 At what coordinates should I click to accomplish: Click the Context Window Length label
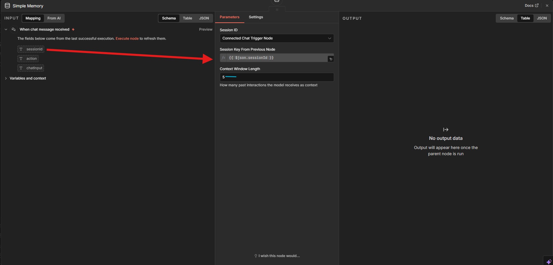[240, 69]
